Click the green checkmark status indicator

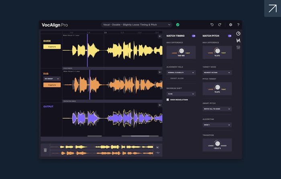pos(177,25)
